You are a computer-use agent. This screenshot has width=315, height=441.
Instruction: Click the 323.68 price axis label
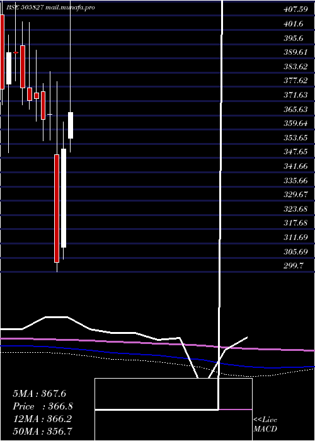(x=295, y=209)
